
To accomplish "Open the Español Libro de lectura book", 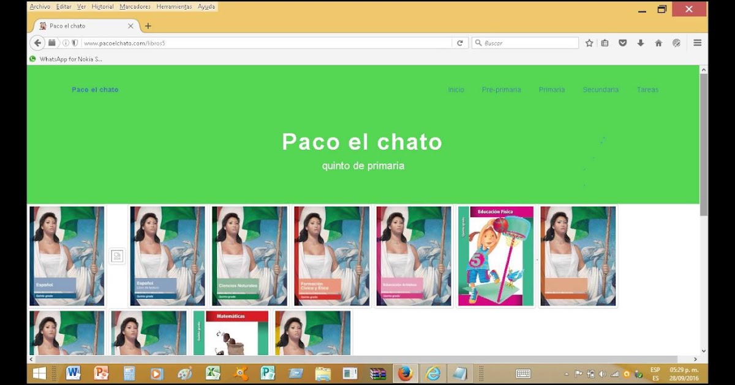I will point(167,256).
